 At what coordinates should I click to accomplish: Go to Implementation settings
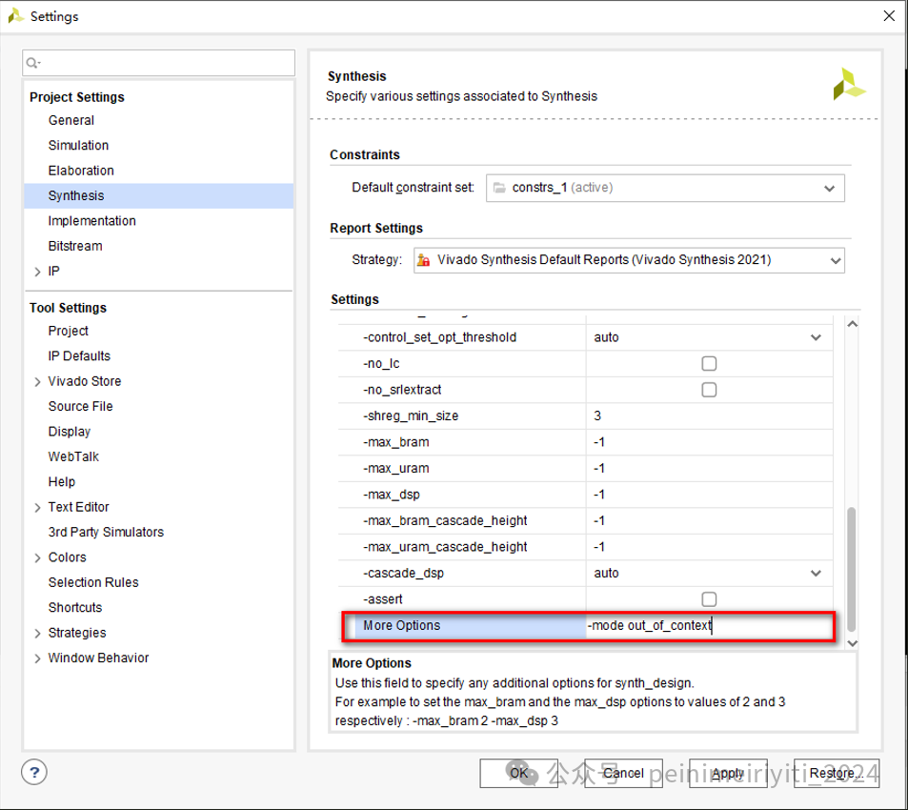point(92,220)
